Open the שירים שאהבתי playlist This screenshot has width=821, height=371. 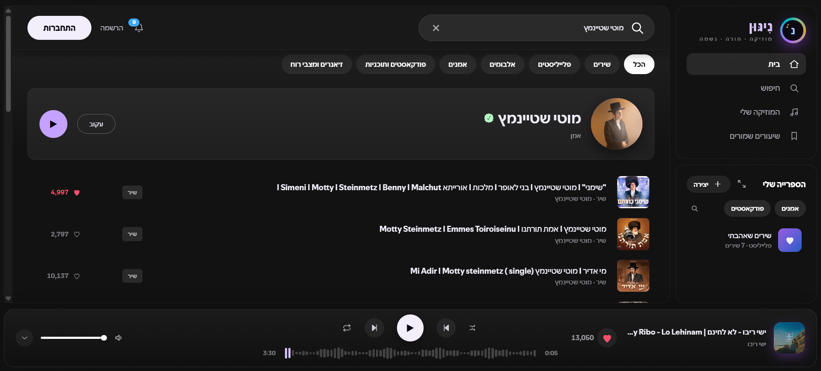[746, 240]
